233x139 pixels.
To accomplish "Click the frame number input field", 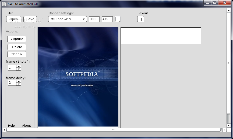I will click(x=12, y=68).
